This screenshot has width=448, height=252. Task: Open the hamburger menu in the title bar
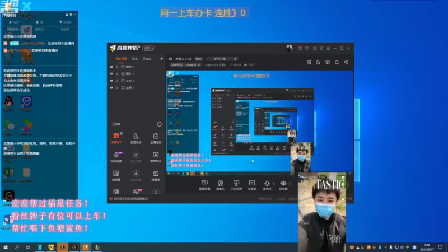tap(328, 48)
